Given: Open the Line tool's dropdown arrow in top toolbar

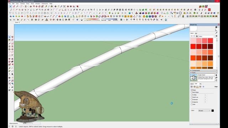Looking at the screenshot, I should coord(19,6).
